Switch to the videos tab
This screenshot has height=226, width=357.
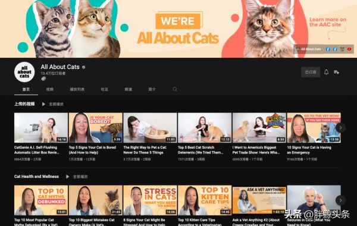pyautogui.click(x=49, y=89)
